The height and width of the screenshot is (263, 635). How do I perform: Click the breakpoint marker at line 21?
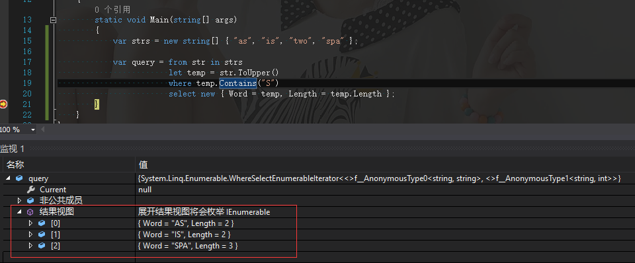3,104
